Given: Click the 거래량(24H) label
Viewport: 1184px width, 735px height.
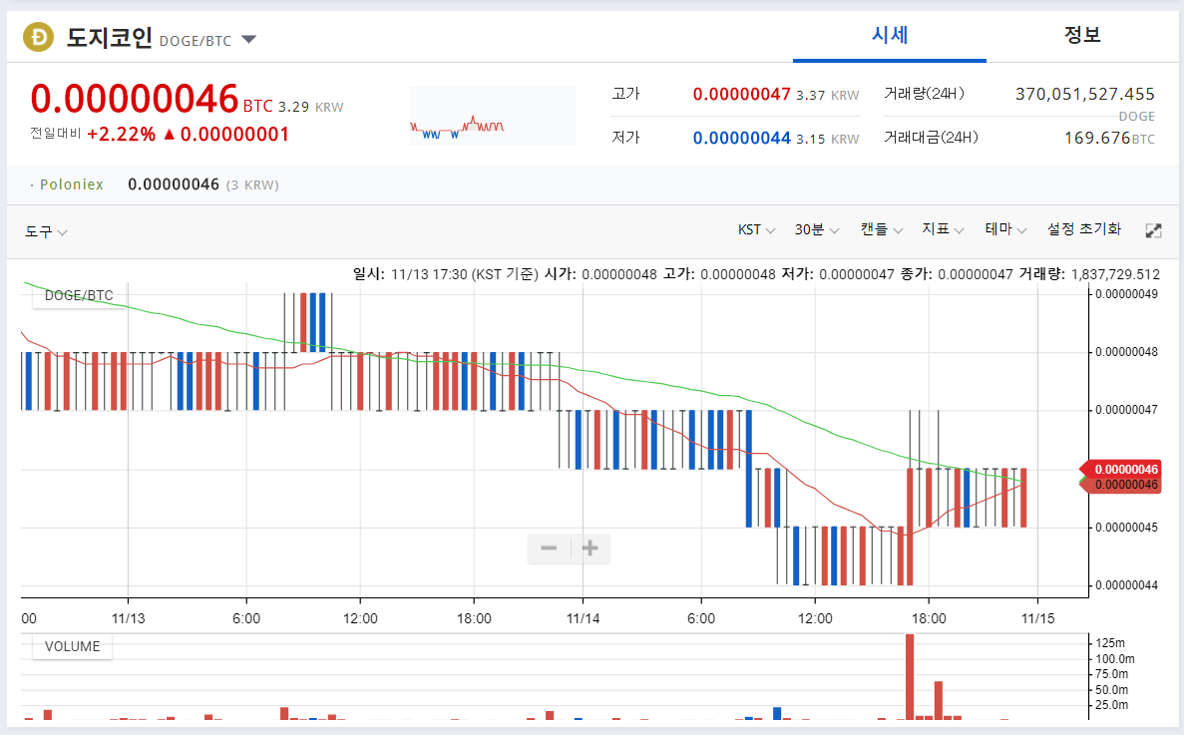Looking at the screenshot, I should click(925, 95).
